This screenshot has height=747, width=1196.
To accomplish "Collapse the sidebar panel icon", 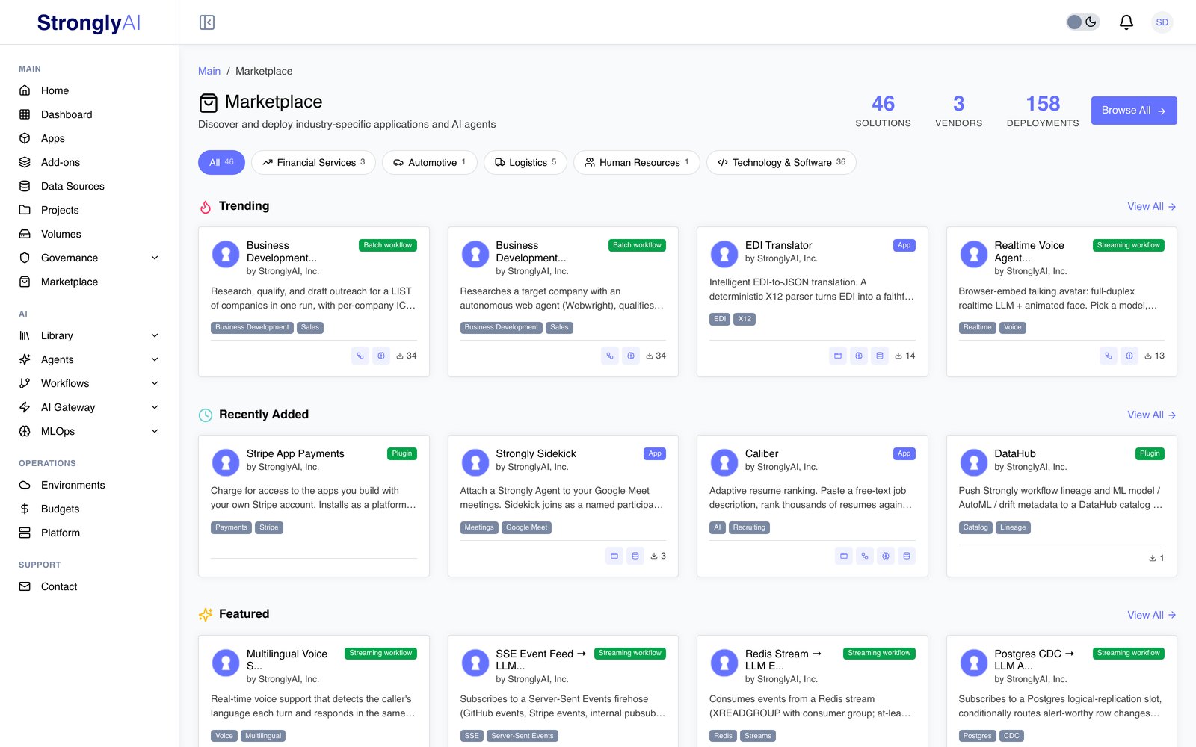I will coord(207,22).
